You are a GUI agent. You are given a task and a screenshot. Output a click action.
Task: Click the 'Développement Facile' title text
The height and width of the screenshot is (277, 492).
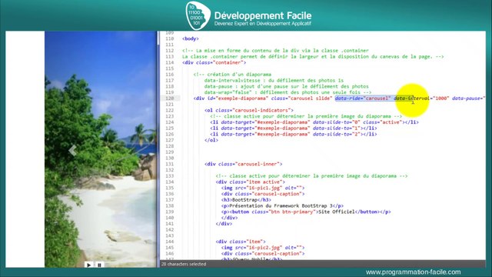(263, 15)
